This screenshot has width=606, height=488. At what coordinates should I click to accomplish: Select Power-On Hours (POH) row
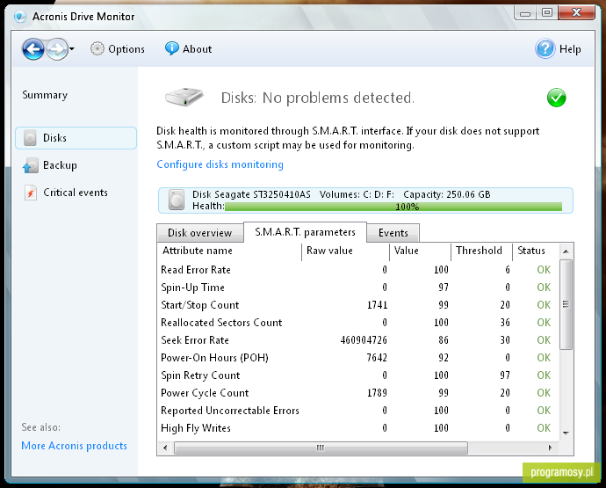click(x=357, y=358)
